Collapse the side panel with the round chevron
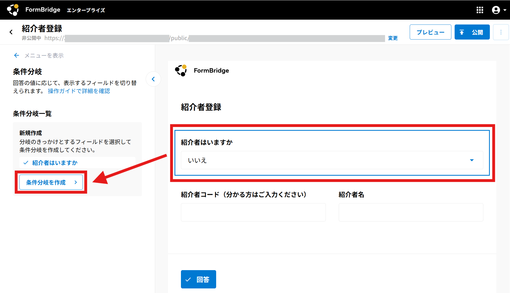510x293 pixels. 153,79
